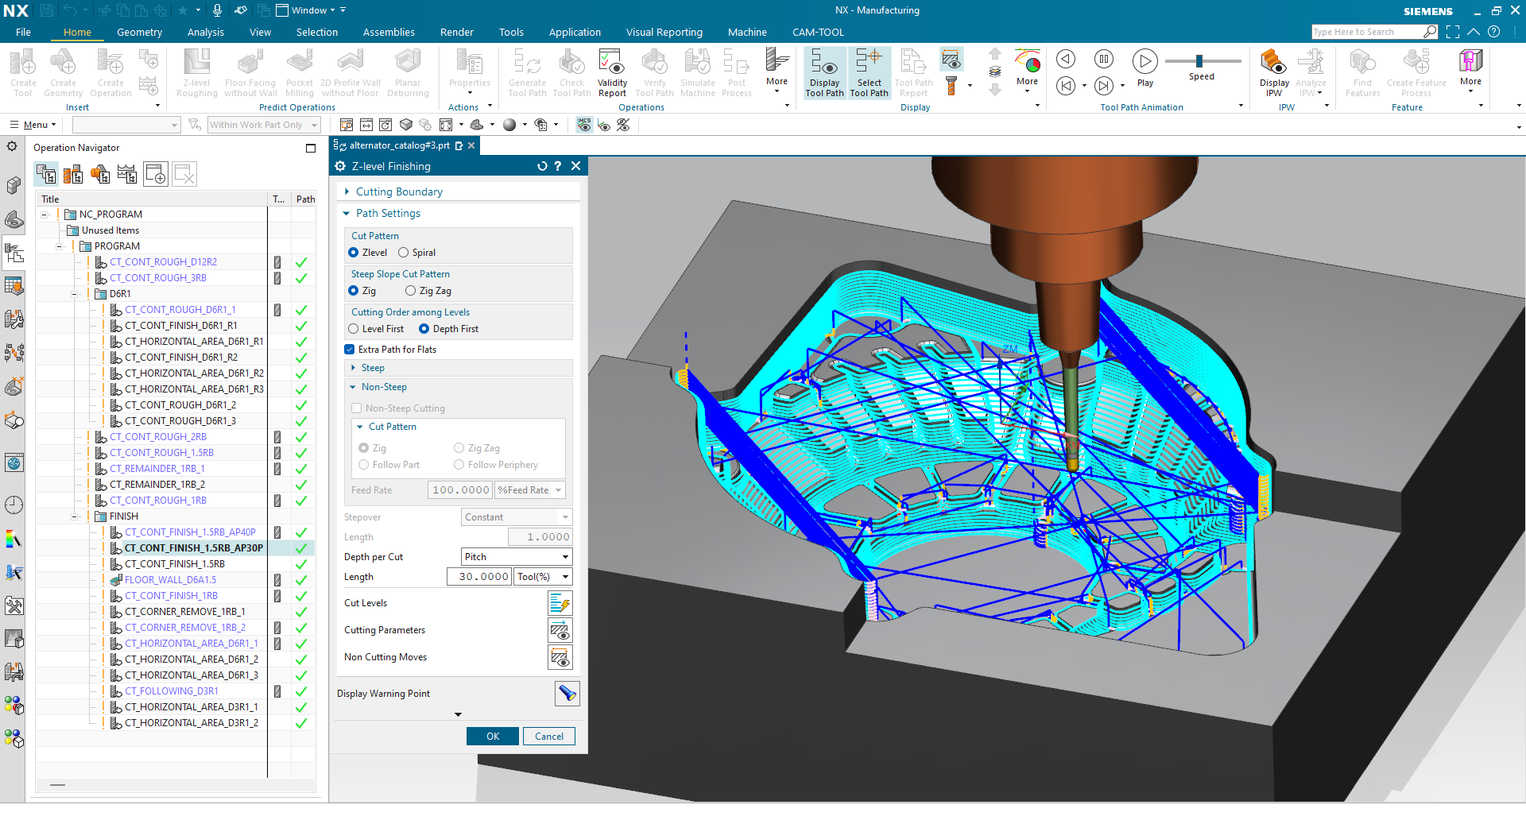This screenshot has width=1526, height=820.
Task: Click the Display Warning Point icon
Action: 567,694
